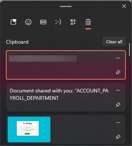
Task: Paste the blurred top clipboard entry
Action: [x=66, y=65]
